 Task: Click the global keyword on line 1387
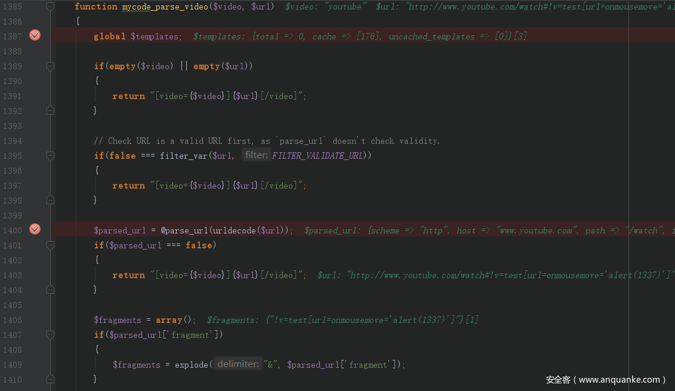point(110,36)
